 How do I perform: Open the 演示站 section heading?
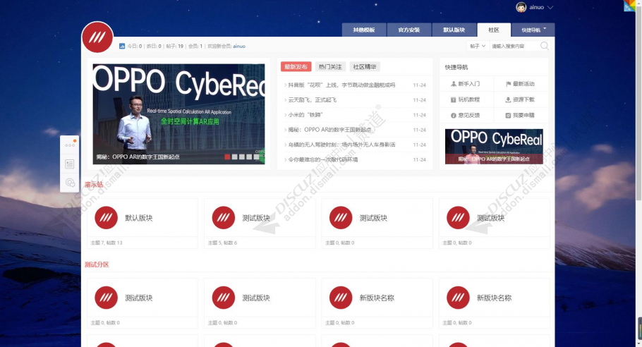[94, 185]
